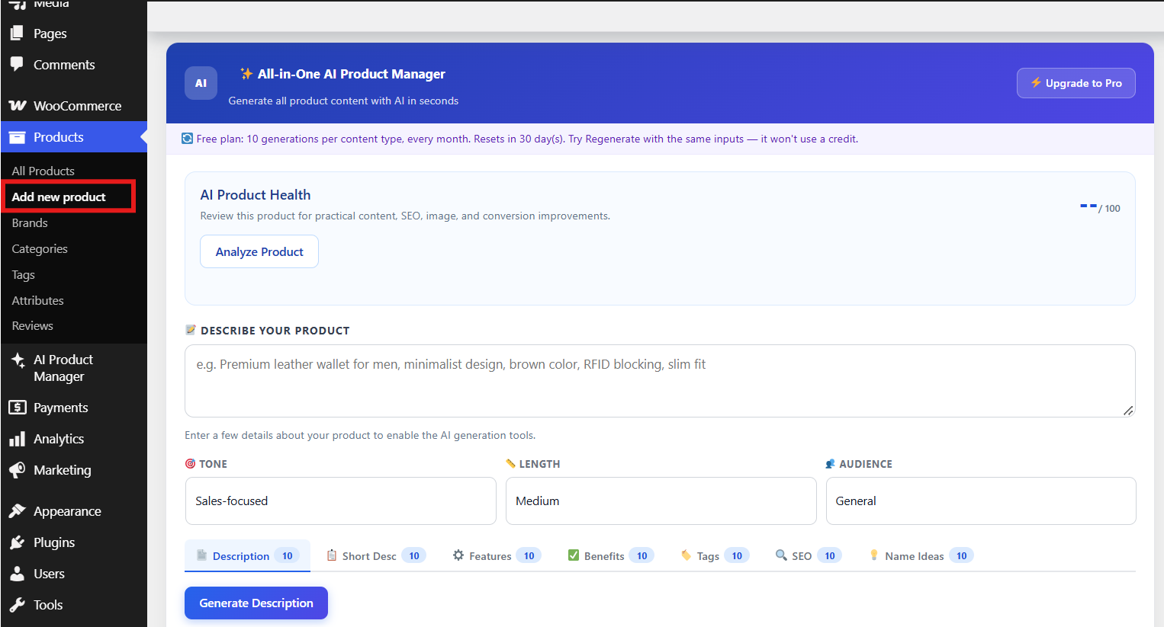
Task: Switch to the Benefits tab
Action: (x=610, y=555)
